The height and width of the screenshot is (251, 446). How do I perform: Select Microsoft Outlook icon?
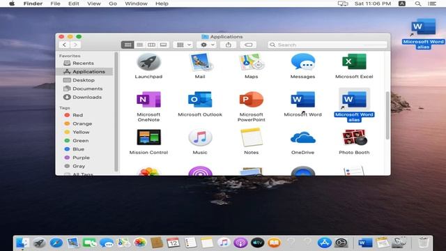point(200,100)
